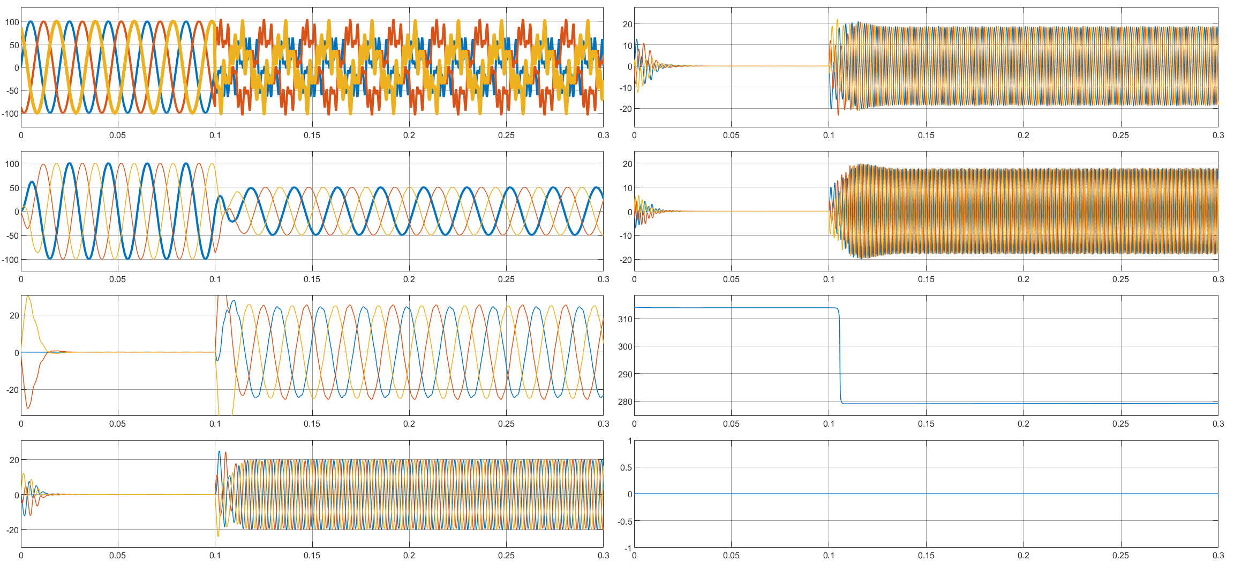Click the "0.05" x-axis label under top-left plot
1234x576 pixels.
coord(118,135)
